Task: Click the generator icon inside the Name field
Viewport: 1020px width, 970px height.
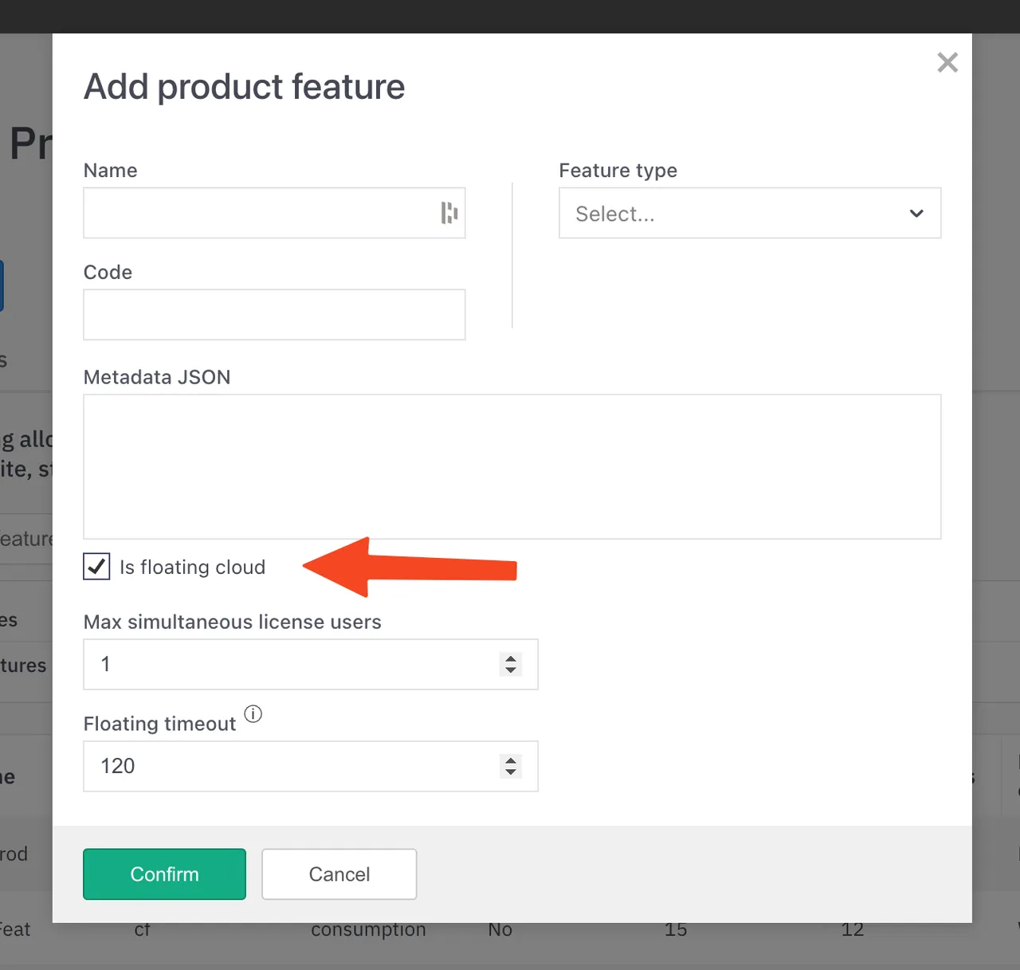Action: (x=449, y=213)
